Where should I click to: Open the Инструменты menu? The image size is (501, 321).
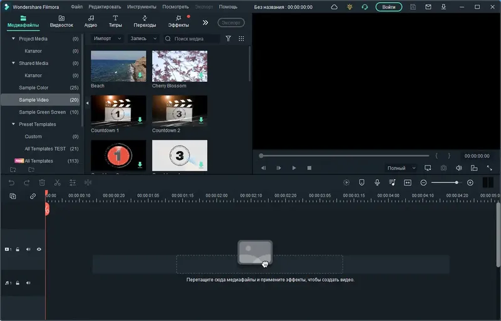pyautogui.click(x=142, y=7)
